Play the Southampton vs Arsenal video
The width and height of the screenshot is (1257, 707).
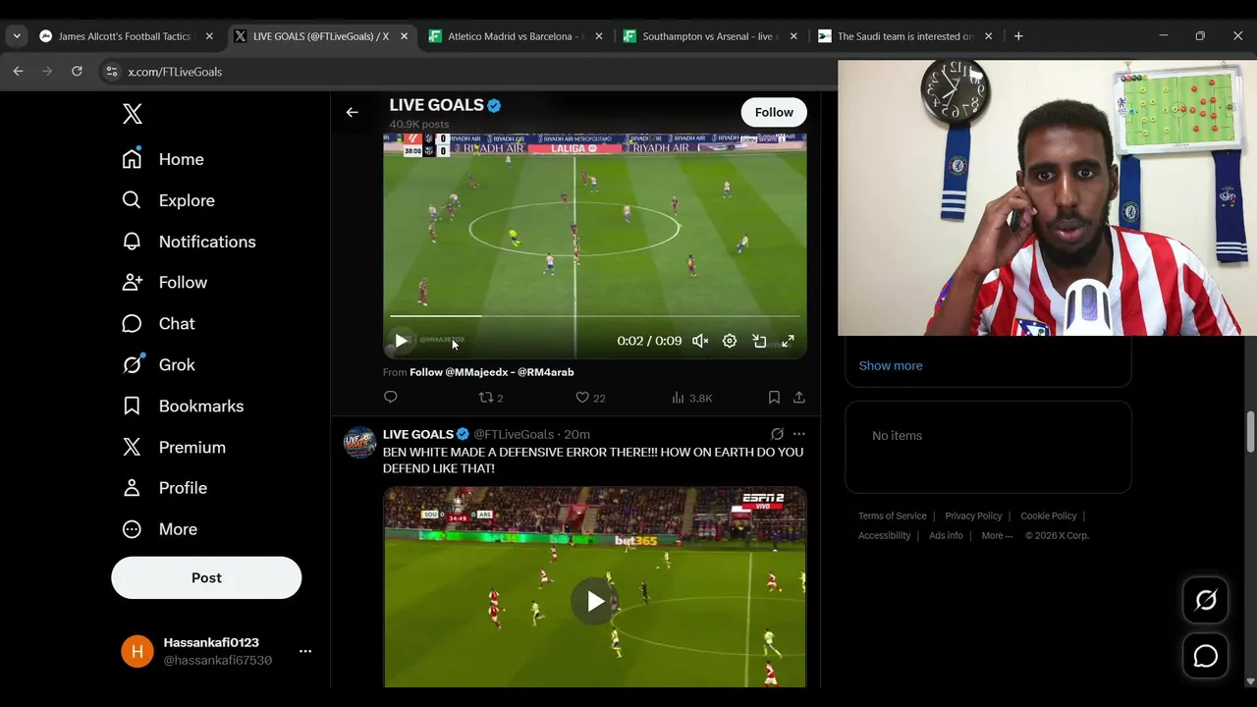click(595, 601)
